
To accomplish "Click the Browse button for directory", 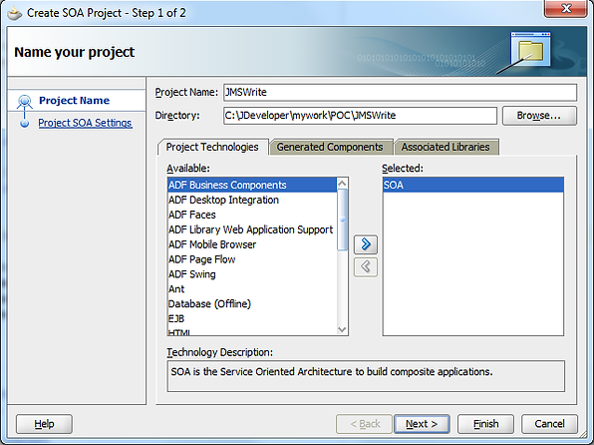I will pos(539,116).
